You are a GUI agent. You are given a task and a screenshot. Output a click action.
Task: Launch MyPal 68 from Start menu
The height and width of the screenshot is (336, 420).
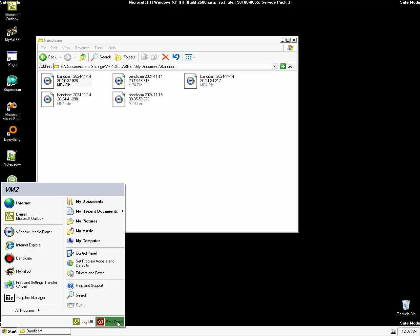[33, 271]
